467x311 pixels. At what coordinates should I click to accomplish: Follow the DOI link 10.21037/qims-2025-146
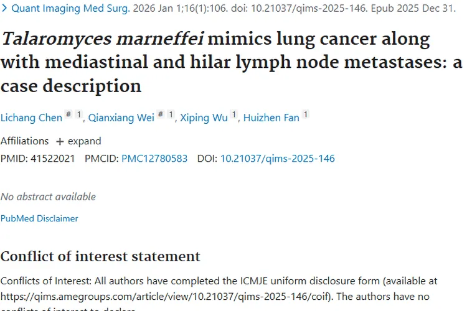pyautogui.click(x=277, y=159)
